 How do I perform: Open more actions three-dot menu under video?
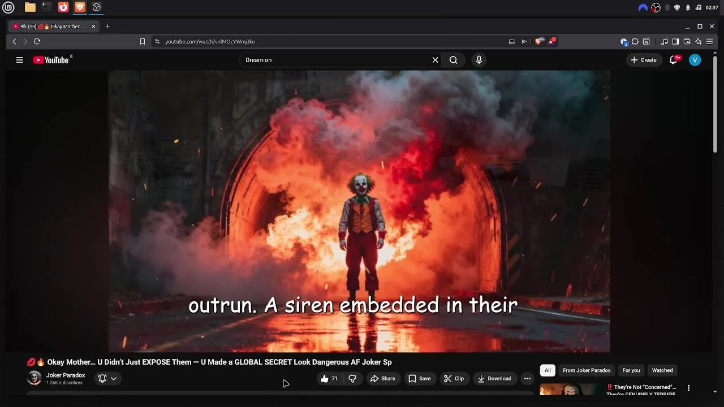click(x=527, y=379)
